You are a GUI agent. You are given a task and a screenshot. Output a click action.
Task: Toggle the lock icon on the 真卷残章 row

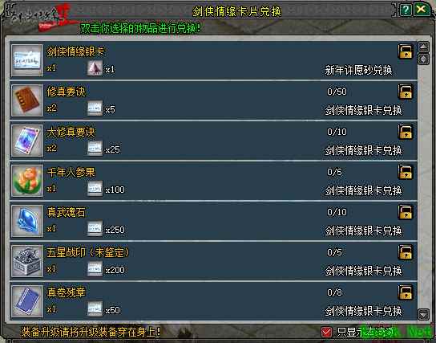pos(405,292)
